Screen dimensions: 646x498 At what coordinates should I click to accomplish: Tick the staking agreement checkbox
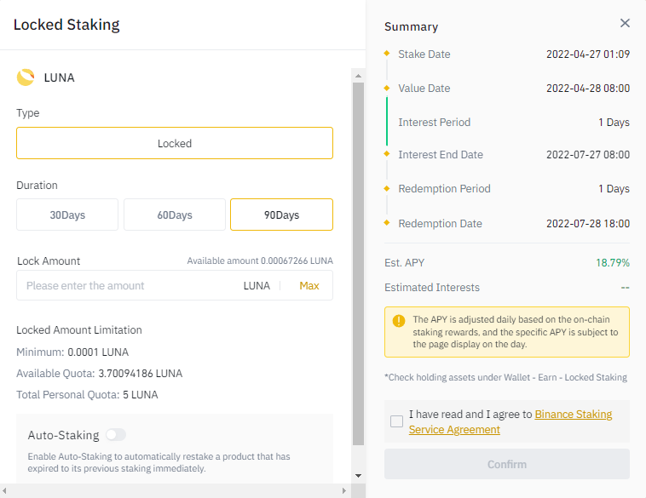(397, 421)
